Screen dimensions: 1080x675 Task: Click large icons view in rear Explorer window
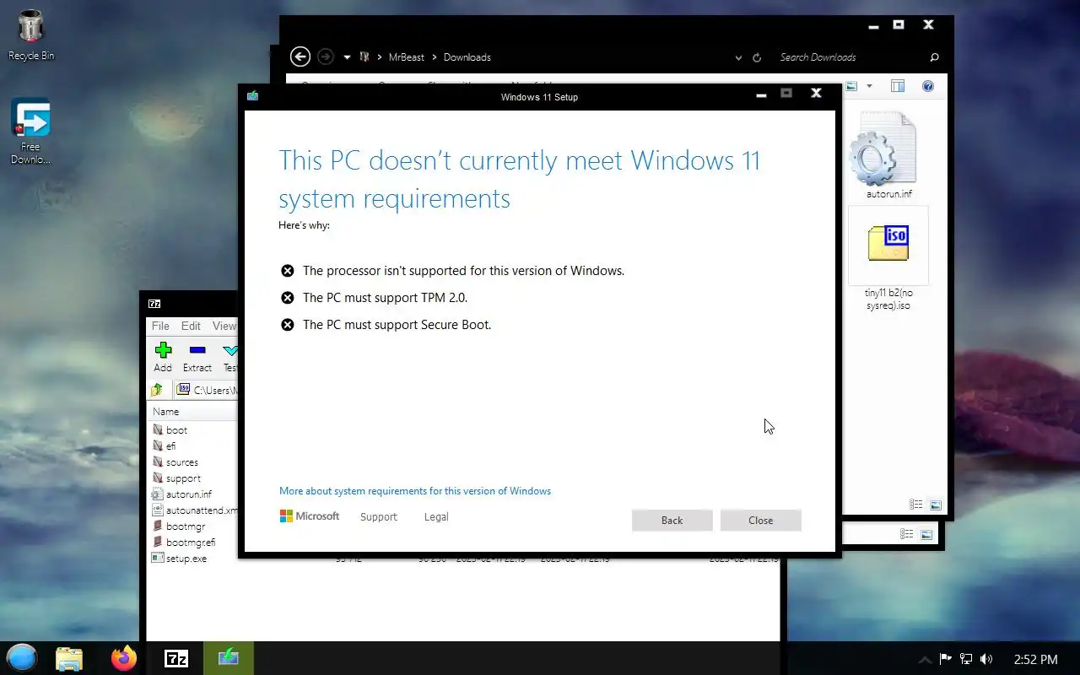point(926,534)
